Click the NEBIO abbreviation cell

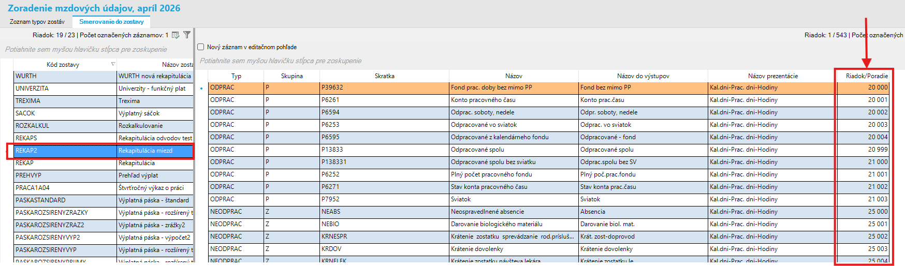(384, 224)
